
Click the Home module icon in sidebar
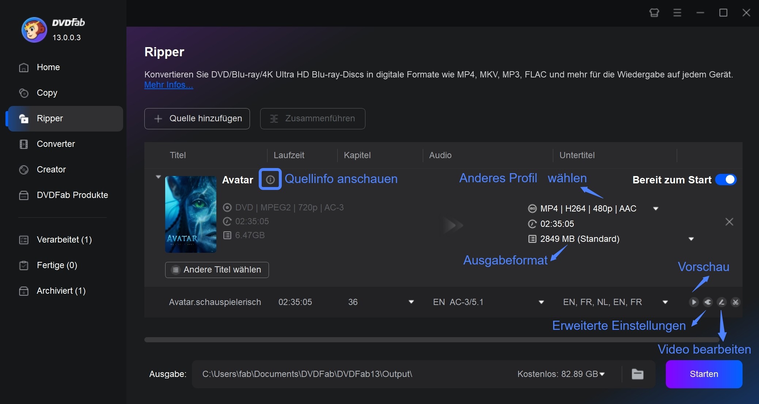coord(24,67)
